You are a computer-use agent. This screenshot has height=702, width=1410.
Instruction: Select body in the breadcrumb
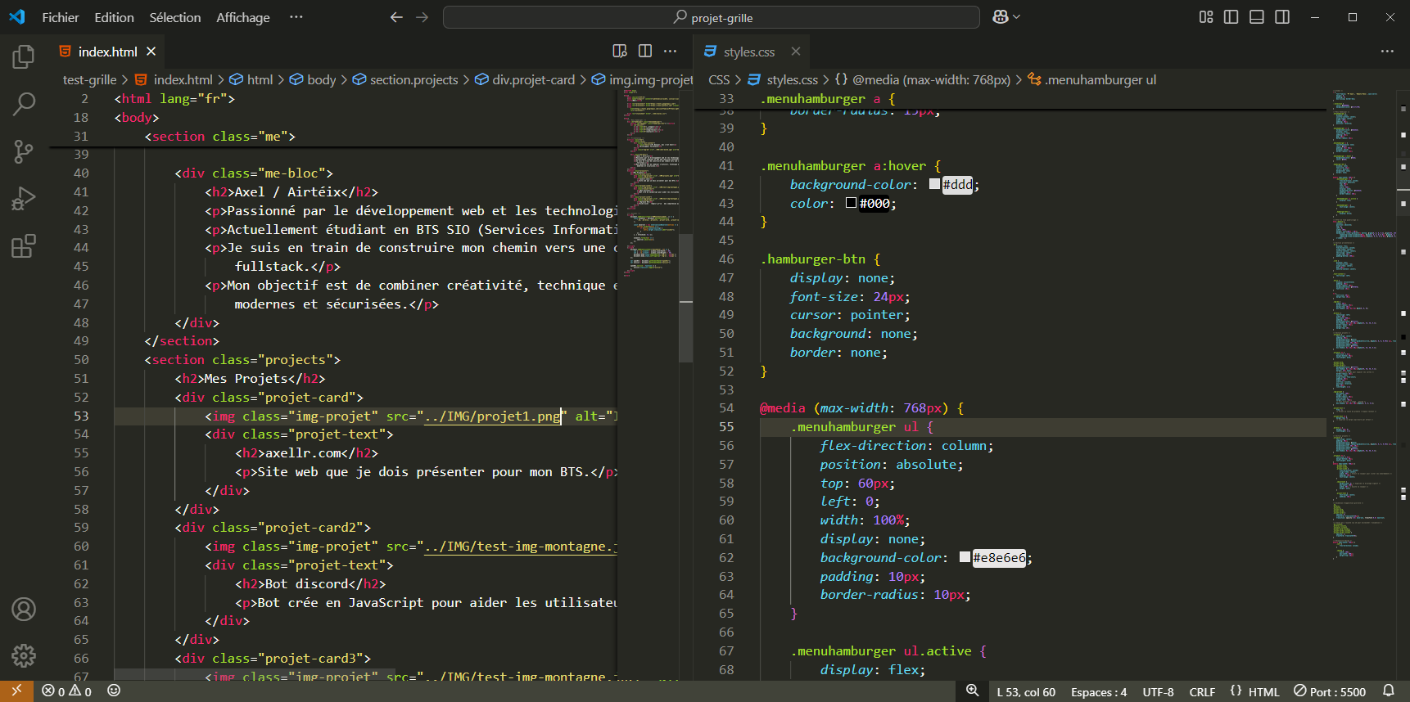click(x=313, y=79)
